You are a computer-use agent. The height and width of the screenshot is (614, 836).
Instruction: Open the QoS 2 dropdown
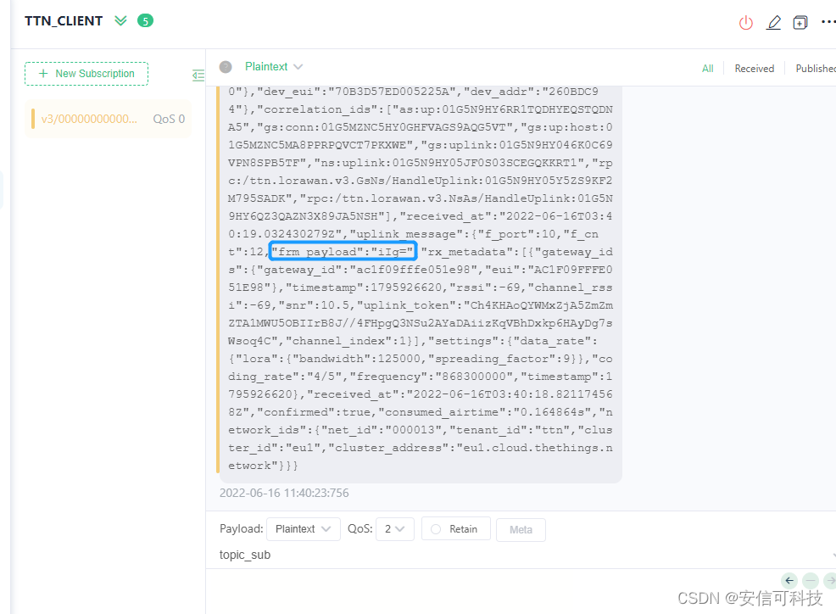pyautogui.click(x=395, y=529)
